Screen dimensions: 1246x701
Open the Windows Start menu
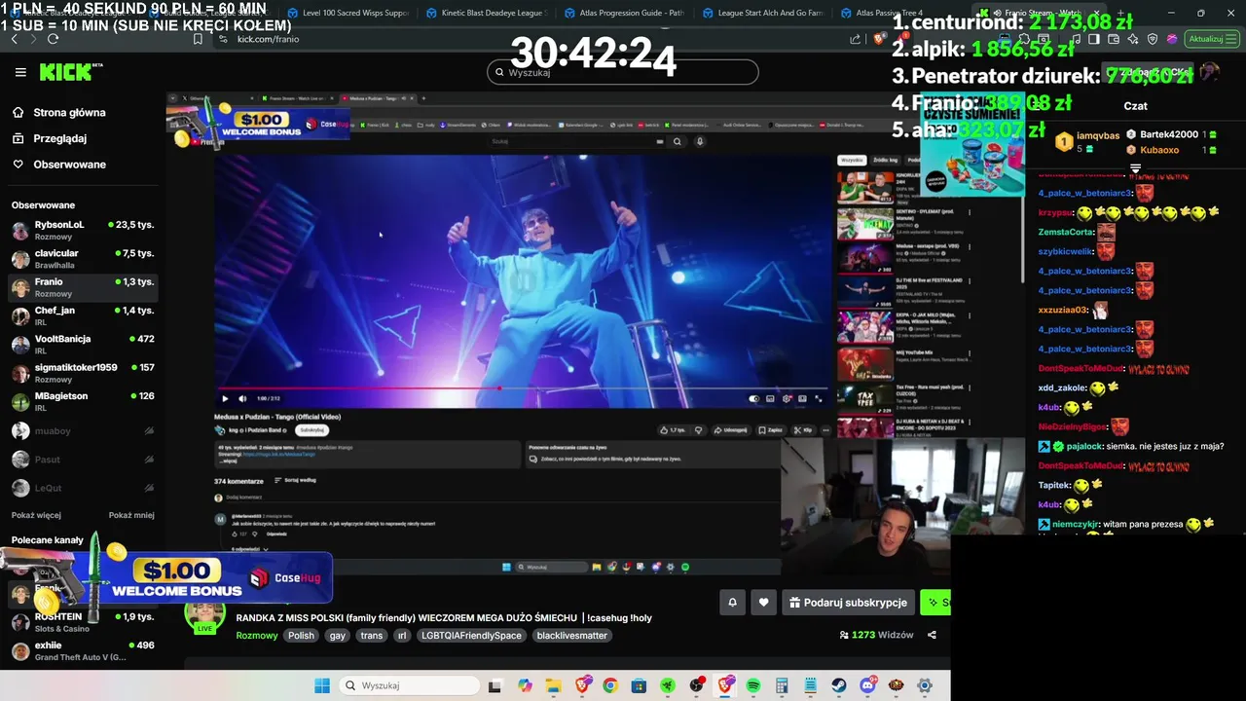(322, 685)
